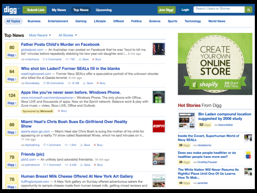Click the Windows Phone thumbnail

coord(158,97)
